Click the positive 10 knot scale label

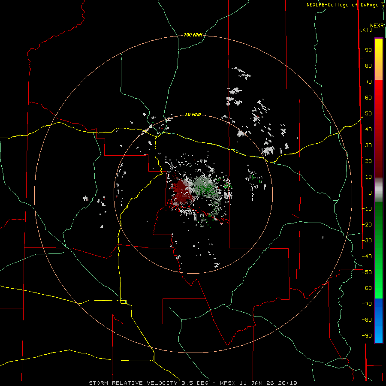click(x=368, y=177)
